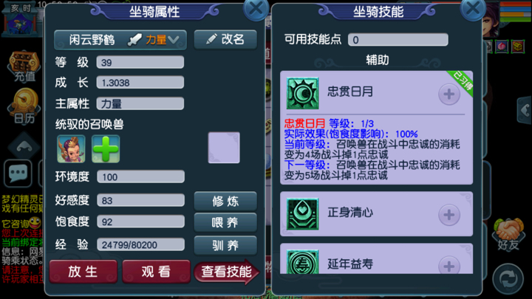Screen dimensions: 532x299
Task: Select the 延年益寿 longevity skill icon
Action: tap(302, 261)
